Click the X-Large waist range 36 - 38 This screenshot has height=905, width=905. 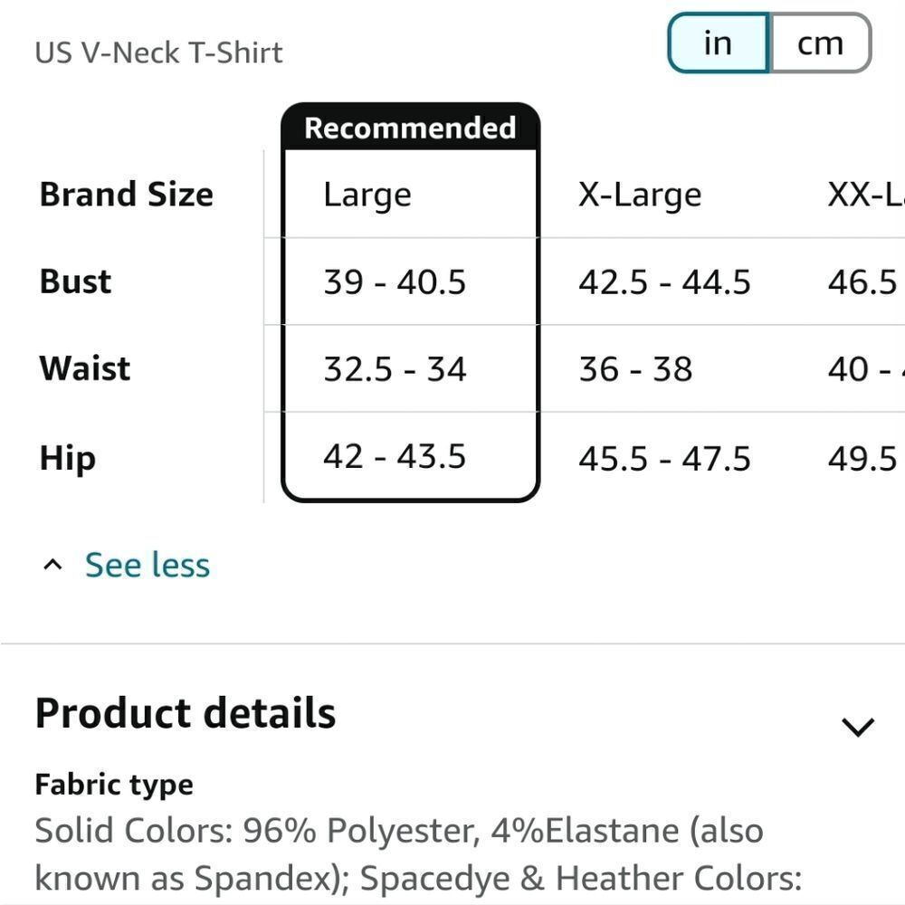coord(636,368)
